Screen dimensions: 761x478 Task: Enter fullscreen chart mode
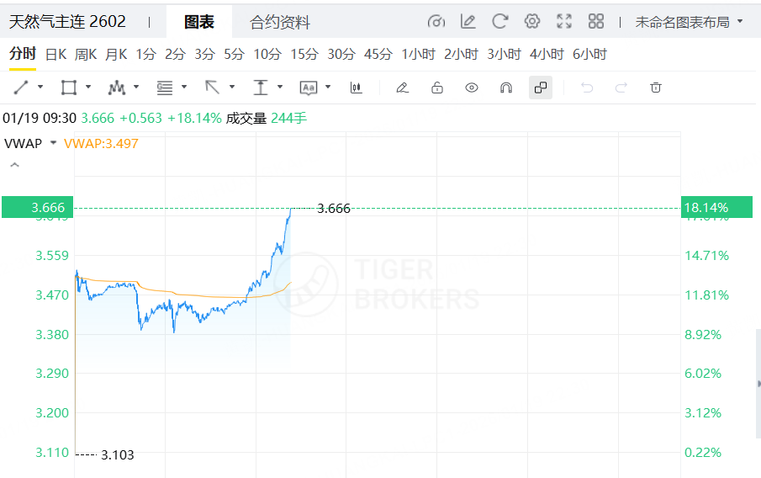(x=564, y=21)
